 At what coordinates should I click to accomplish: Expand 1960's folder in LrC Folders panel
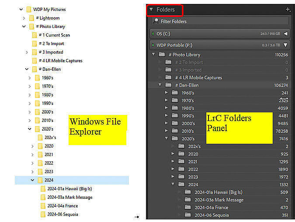click(166, 92)
